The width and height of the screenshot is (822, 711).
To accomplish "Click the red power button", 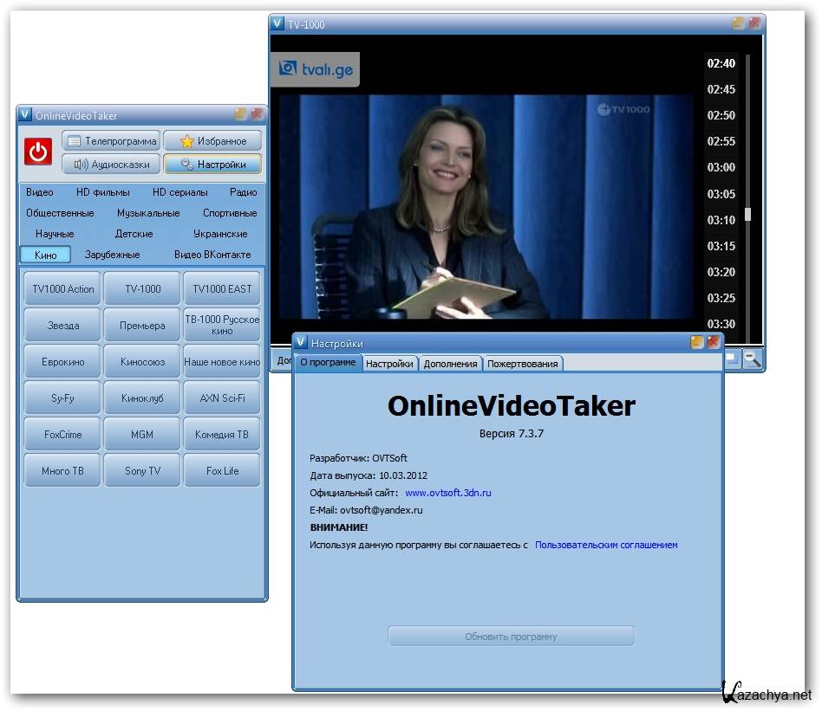I will [37, 152].
